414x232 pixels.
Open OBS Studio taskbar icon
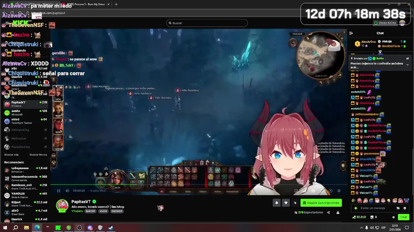point(79,228)
